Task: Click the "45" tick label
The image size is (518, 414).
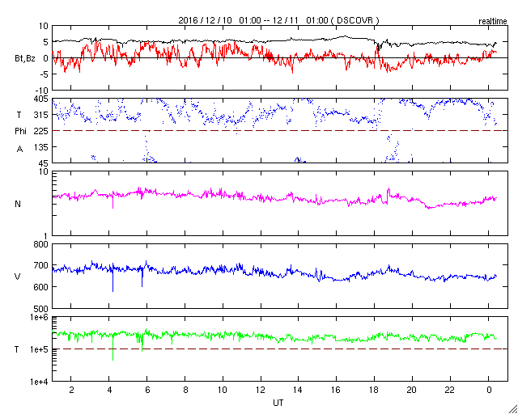Action: point(44,163)
